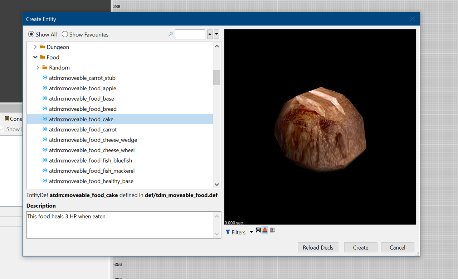Click the Filters dropdown arrow
The height and width of the screenshot is (279, 458).
point(251,232)
